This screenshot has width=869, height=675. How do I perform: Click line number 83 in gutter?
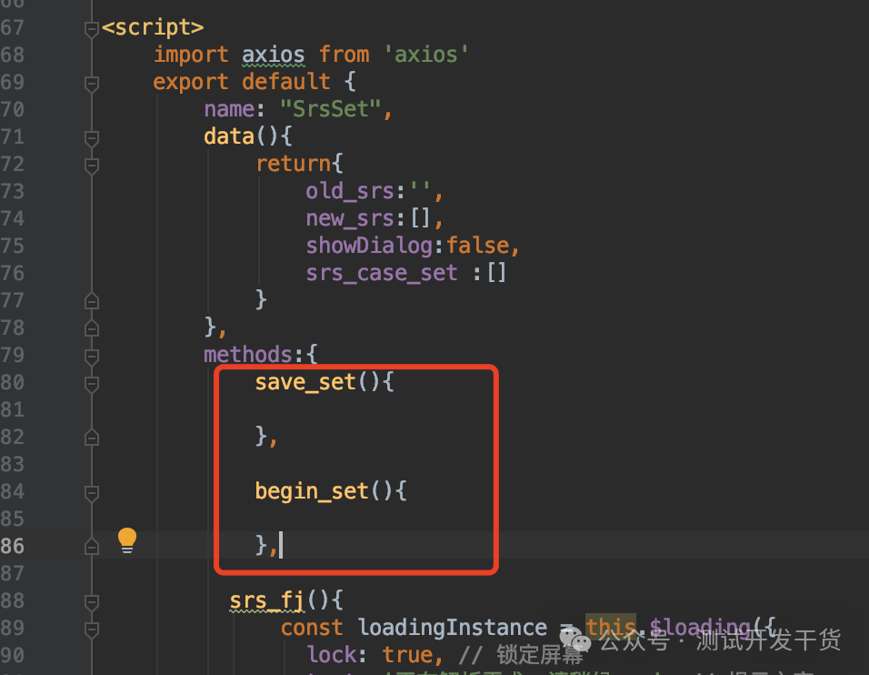(12, 464)
